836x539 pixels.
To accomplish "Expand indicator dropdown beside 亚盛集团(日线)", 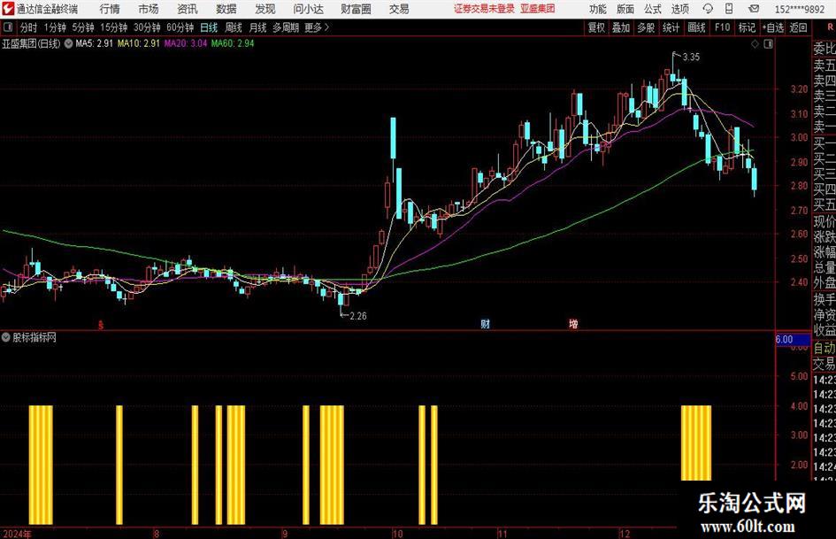I will pyautogui.click(x=68, y=43).
